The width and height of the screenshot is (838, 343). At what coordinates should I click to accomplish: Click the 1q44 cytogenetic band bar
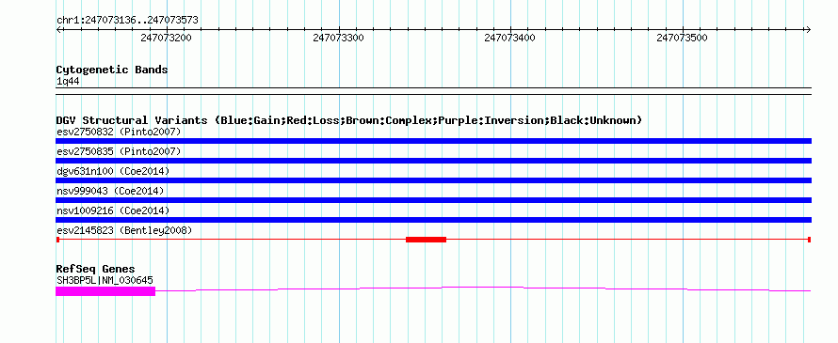click(433, 91)
